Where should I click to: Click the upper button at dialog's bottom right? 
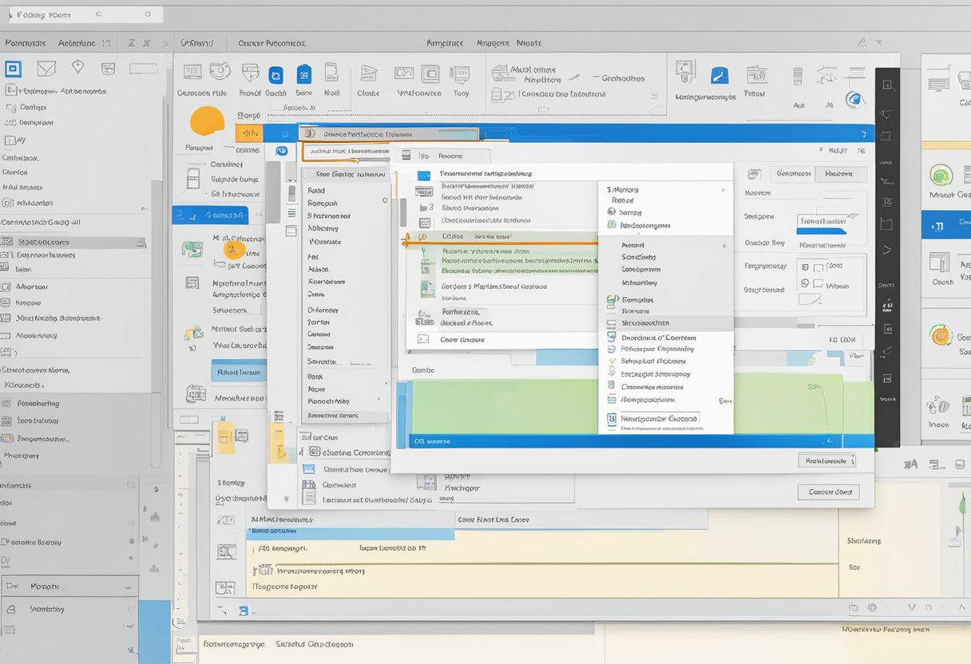point(826,460)
